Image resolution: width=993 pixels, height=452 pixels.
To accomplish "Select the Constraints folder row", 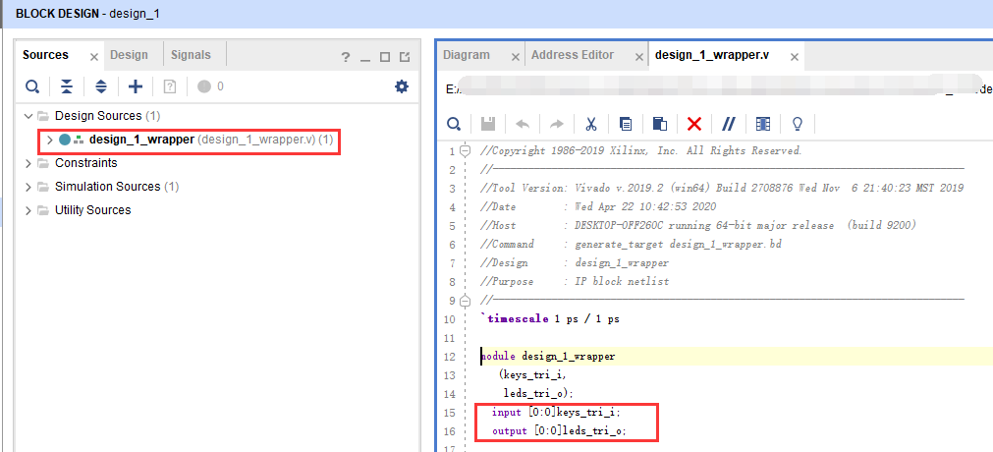I will 86,163.
